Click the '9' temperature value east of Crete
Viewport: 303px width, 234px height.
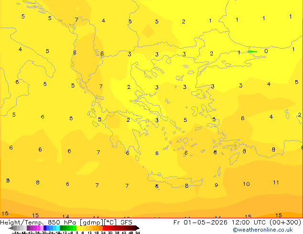coord(216,185)
